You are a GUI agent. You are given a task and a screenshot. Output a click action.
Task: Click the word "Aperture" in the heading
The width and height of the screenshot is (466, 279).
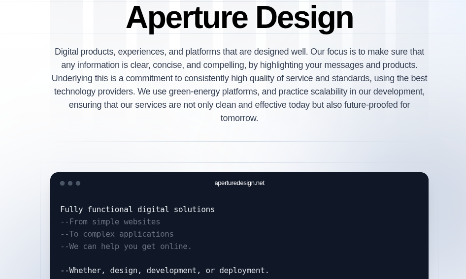coord(187,18)
